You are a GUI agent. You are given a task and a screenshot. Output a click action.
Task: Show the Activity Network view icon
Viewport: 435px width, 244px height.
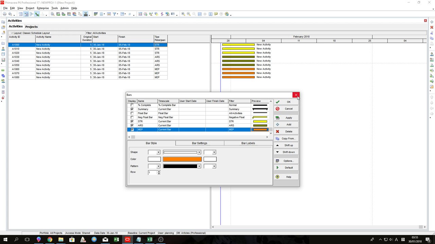click(x=31, y=14)
